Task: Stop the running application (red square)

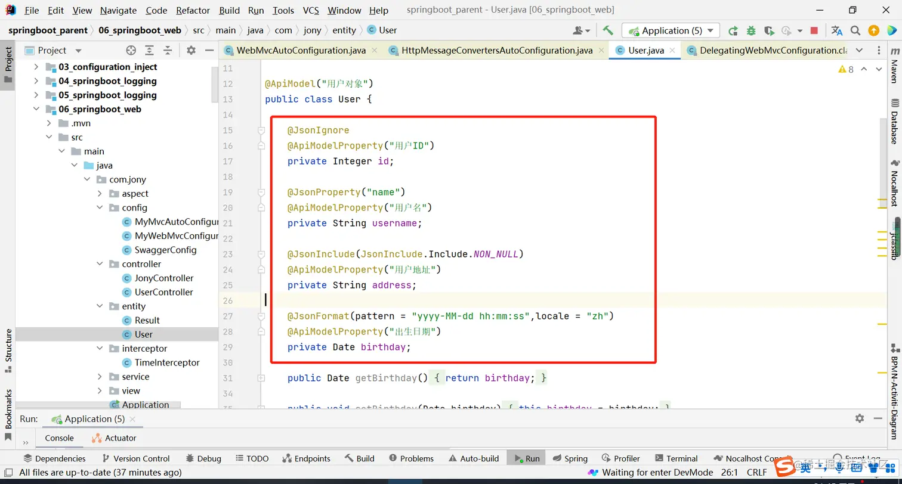Action: pos(814,30)
